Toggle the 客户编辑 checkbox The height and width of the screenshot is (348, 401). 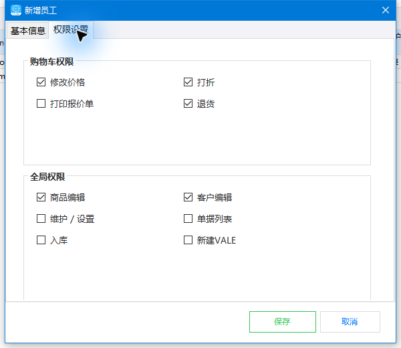coord(188,197)
